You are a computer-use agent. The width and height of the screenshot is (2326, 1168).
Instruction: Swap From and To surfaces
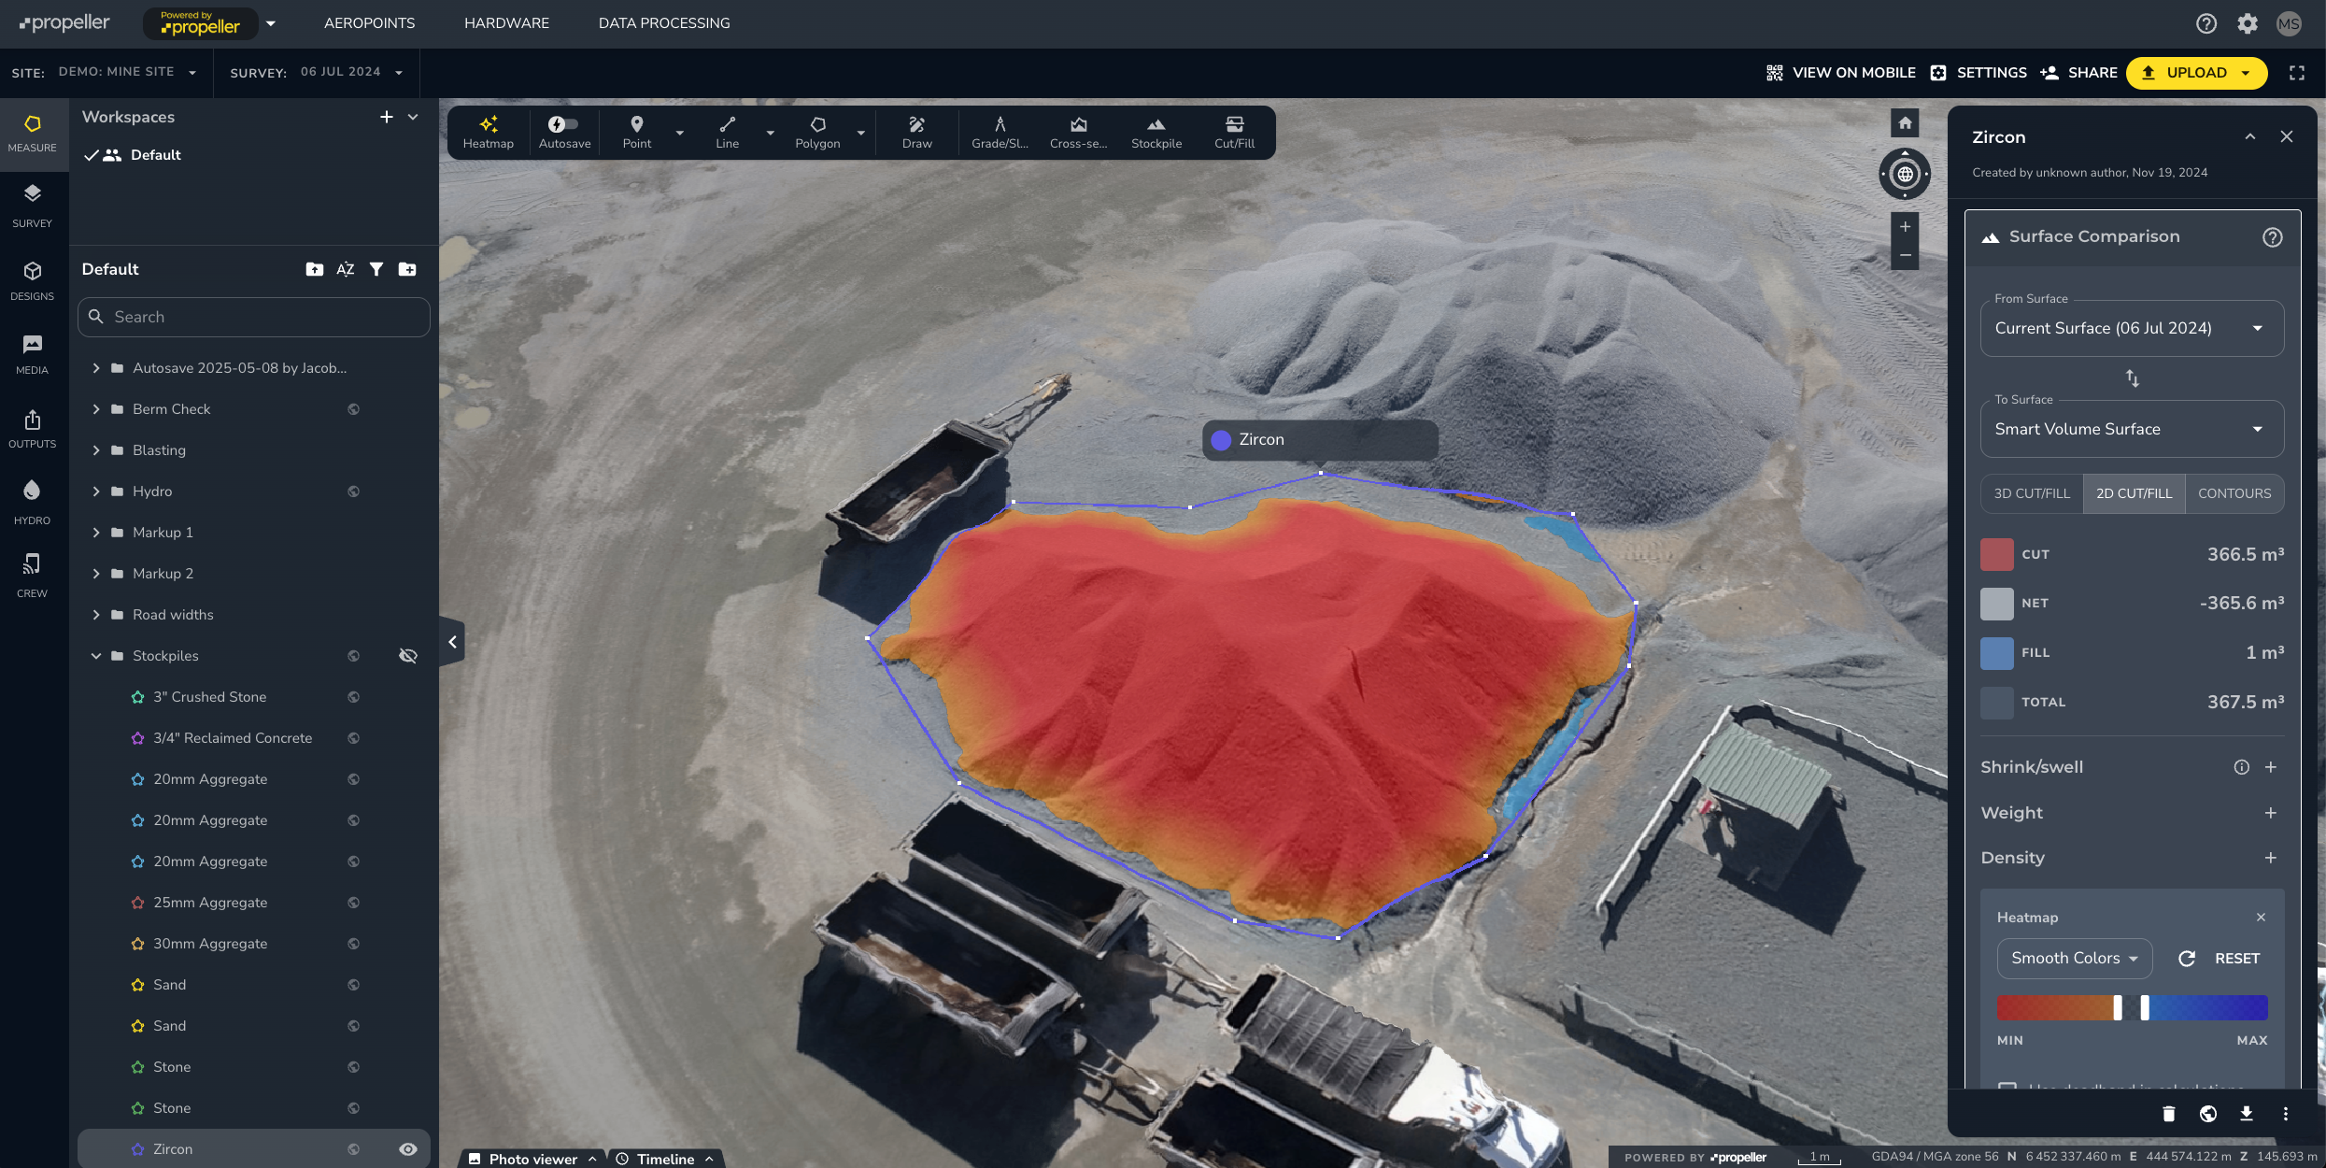pyautogui.click(x=2132, y=378)
